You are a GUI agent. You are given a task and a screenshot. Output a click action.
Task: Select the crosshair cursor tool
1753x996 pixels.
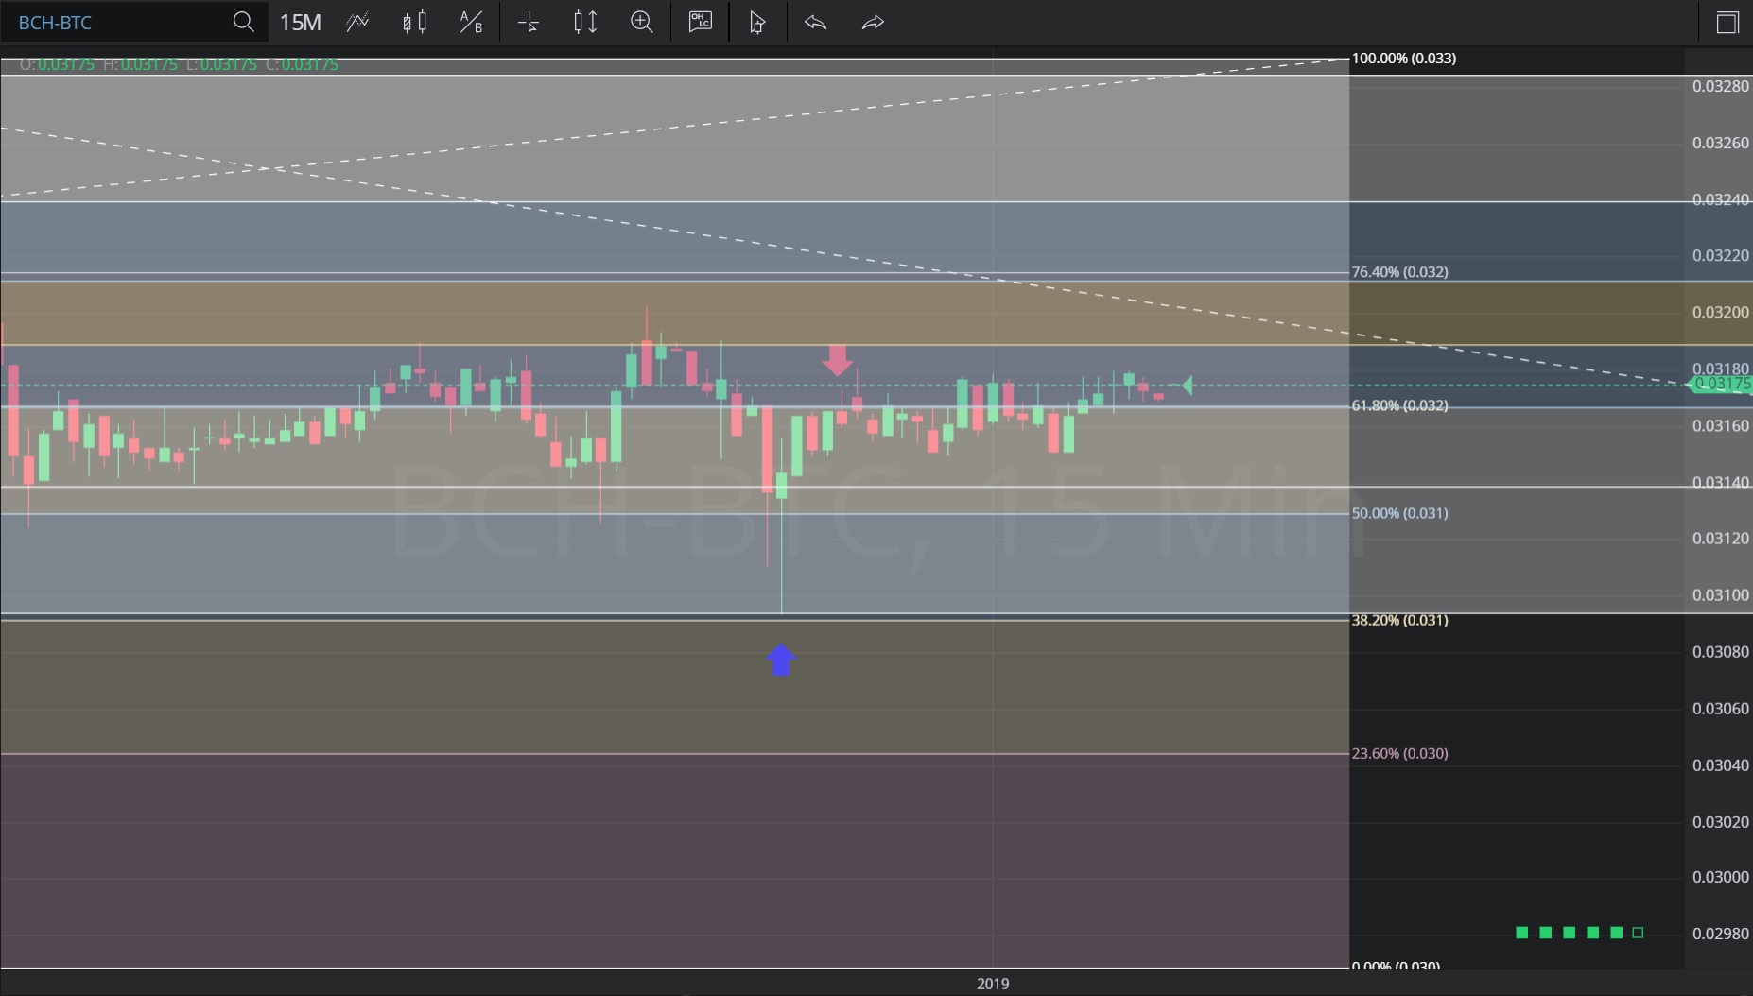pos(529,22)
